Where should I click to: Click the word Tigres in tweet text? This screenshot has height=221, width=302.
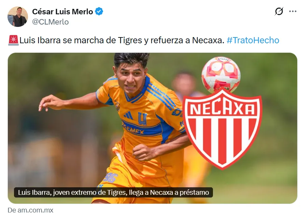[x=130, y=41]
